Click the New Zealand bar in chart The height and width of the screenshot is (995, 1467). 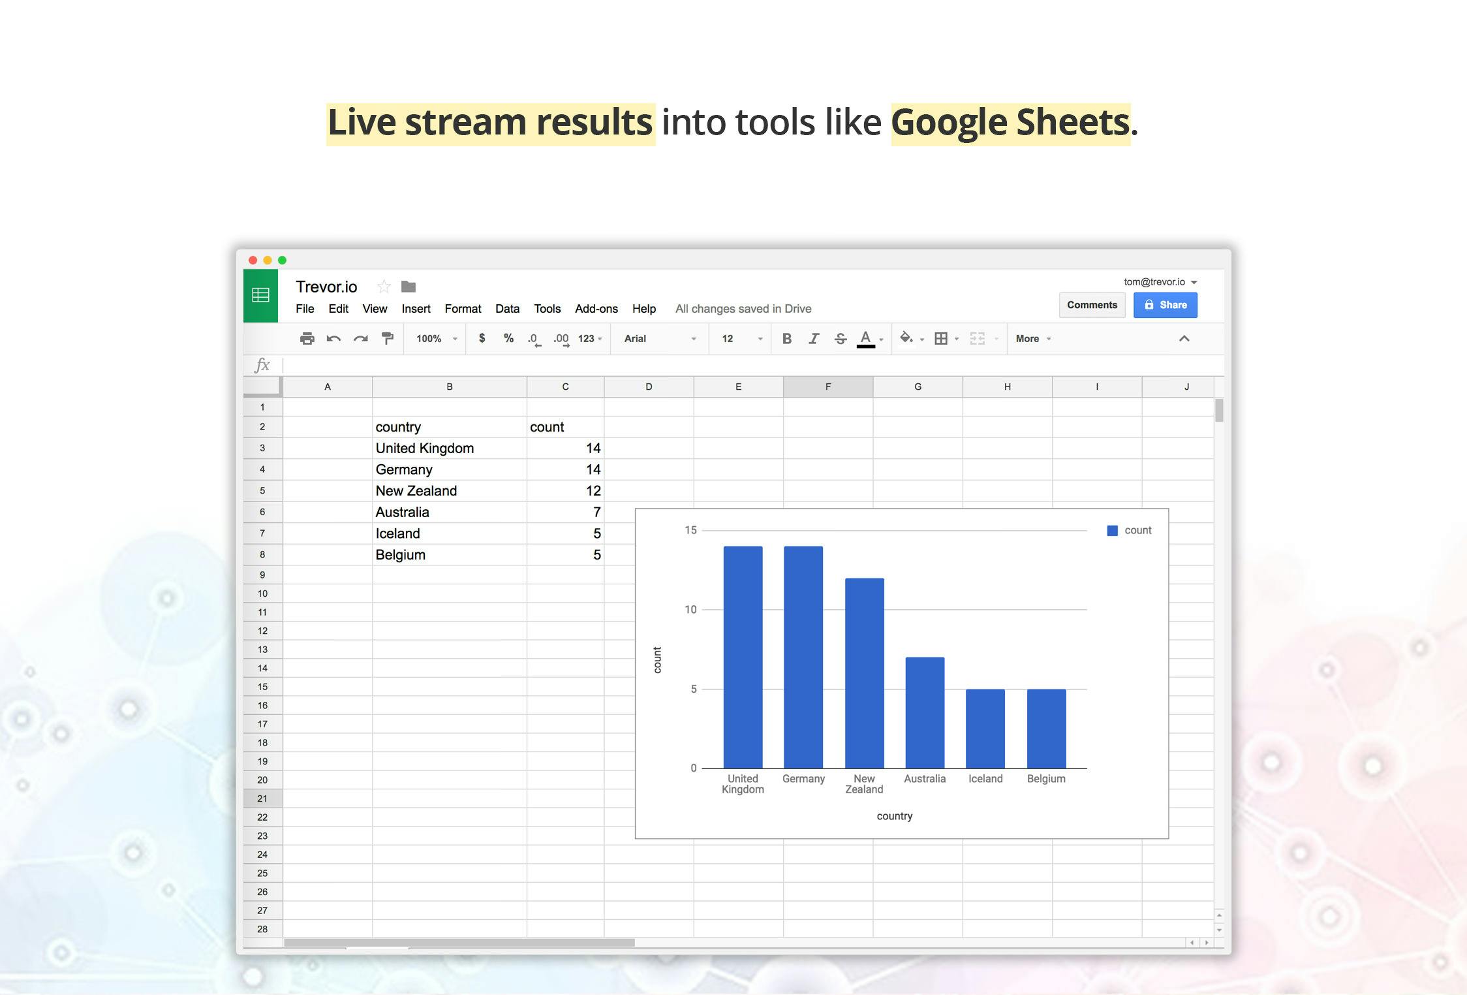click(x=864, y=673)
